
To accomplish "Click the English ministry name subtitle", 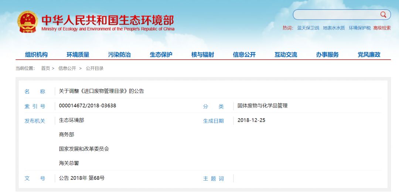I will click(x=108, y=29).
